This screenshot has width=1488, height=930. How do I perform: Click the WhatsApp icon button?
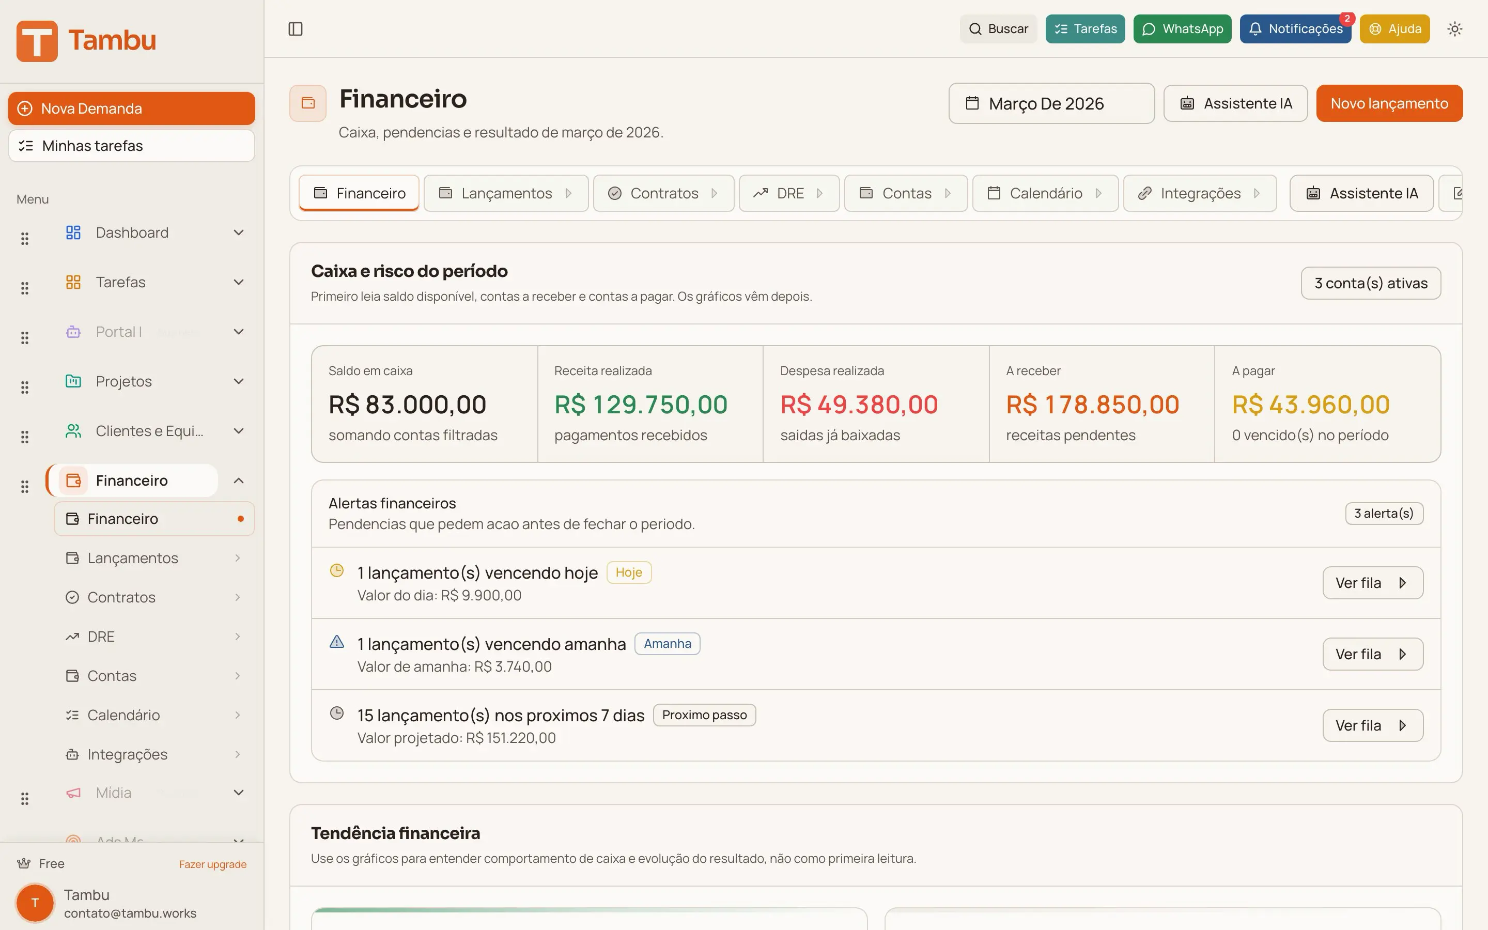coord(1149,28)
